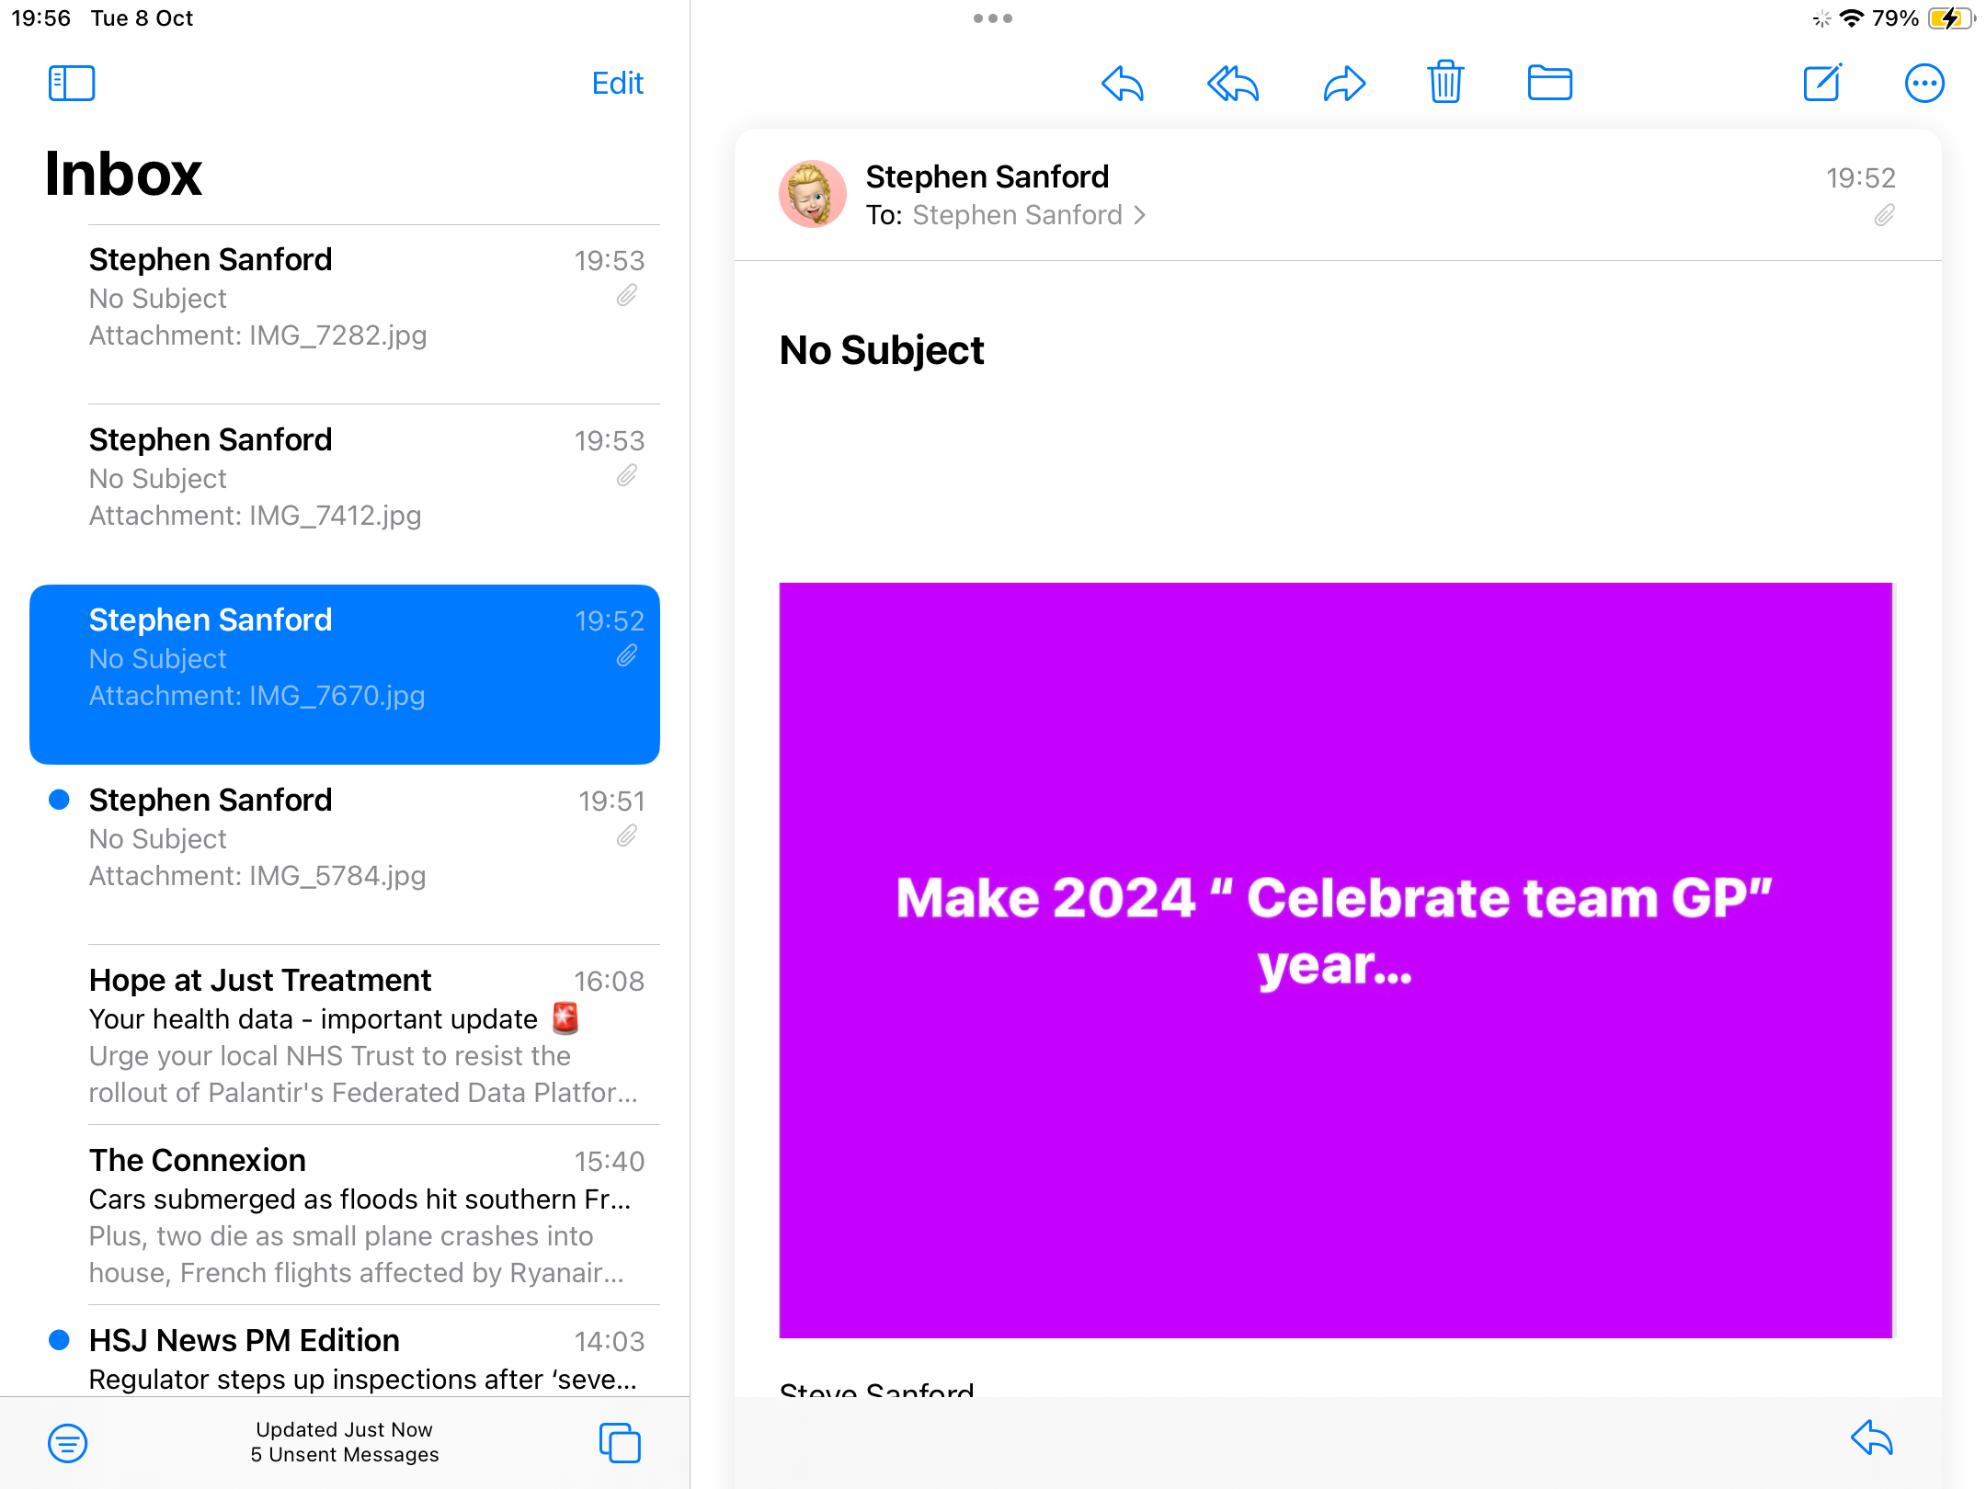Tap sender name Stephen Sanford in header
Screen dimensions: 1986x1489
(987, 176)
